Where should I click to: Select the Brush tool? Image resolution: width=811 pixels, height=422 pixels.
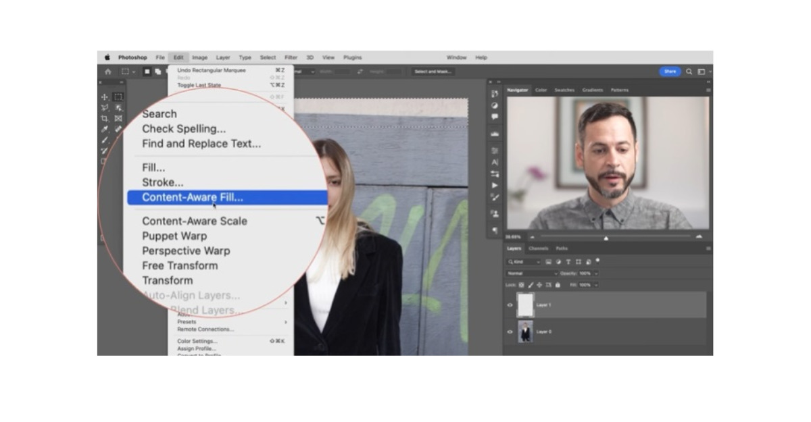pos(105,140)
